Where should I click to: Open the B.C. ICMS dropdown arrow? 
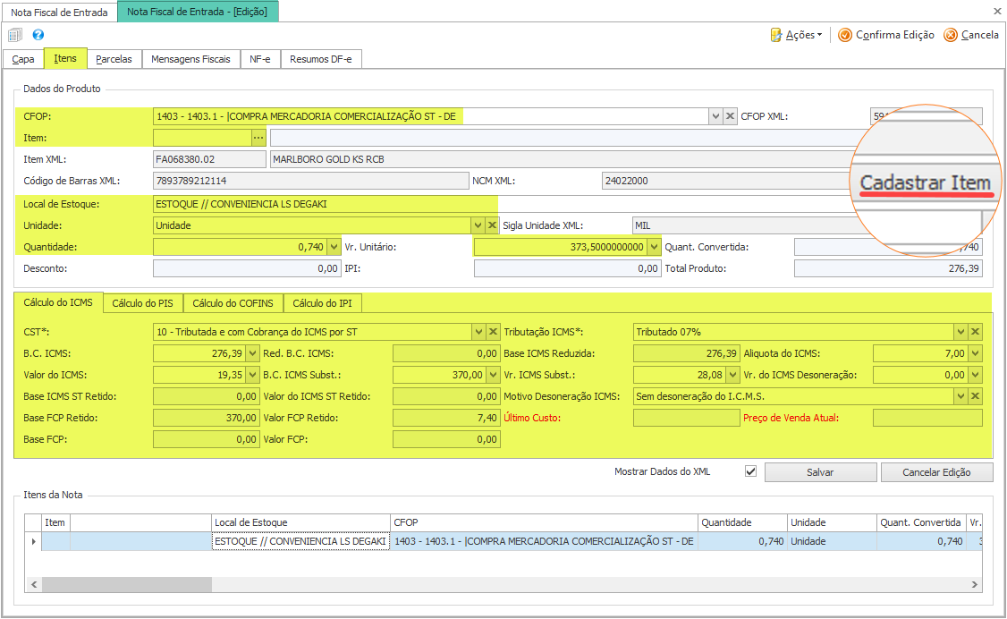pyautogui.click(x=253, y=353)
